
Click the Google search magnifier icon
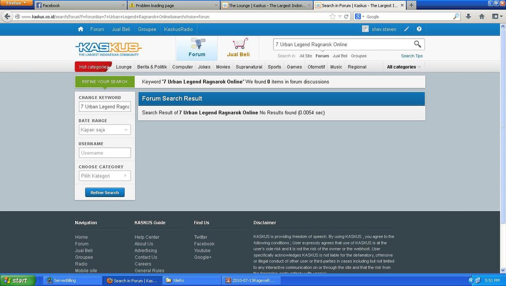tap(456, 17)
